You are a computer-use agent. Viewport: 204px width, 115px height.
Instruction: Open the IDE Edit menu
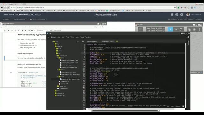click(x=63, y=37)
